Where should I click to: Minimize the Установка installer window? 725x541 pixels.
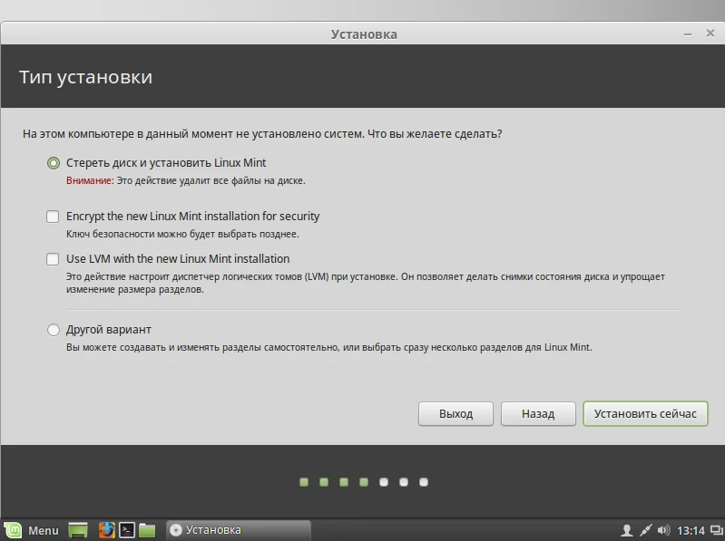(x=688, y=34)
